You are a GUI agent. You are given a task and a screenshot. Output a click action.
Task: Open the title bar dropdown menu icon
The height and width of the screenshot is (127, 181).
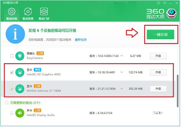click(165, 3)
